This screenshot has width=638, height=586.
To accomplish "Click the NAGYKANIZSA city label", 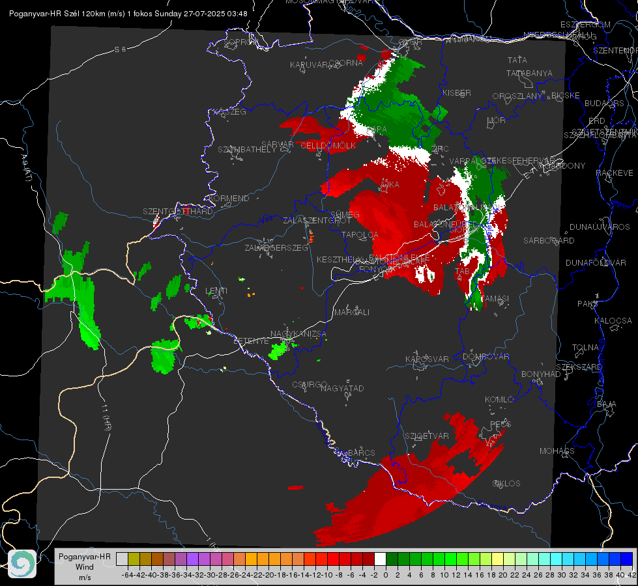I will tap(298, 334).
